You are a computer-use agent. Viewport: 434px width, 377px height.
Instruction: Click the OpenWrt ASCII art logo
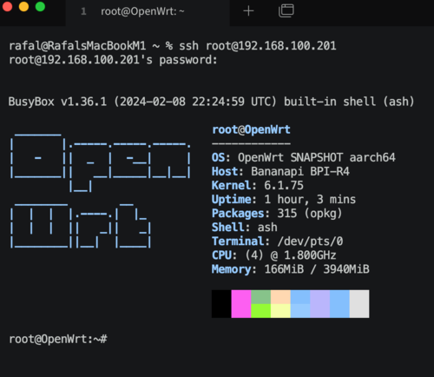pos(100,190)
